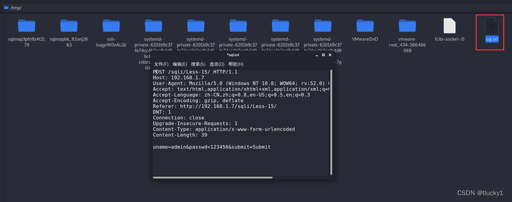The image size is (512, 202).
Task: Place cursor on 'POST /sqli/Less-15/ HTTP/1.1' line
Action: tap(195, 72)
